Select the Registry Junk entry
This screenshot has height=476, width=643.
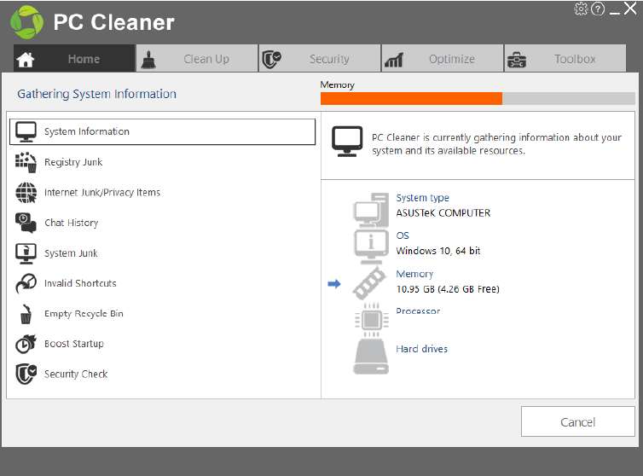coord(162,162)
